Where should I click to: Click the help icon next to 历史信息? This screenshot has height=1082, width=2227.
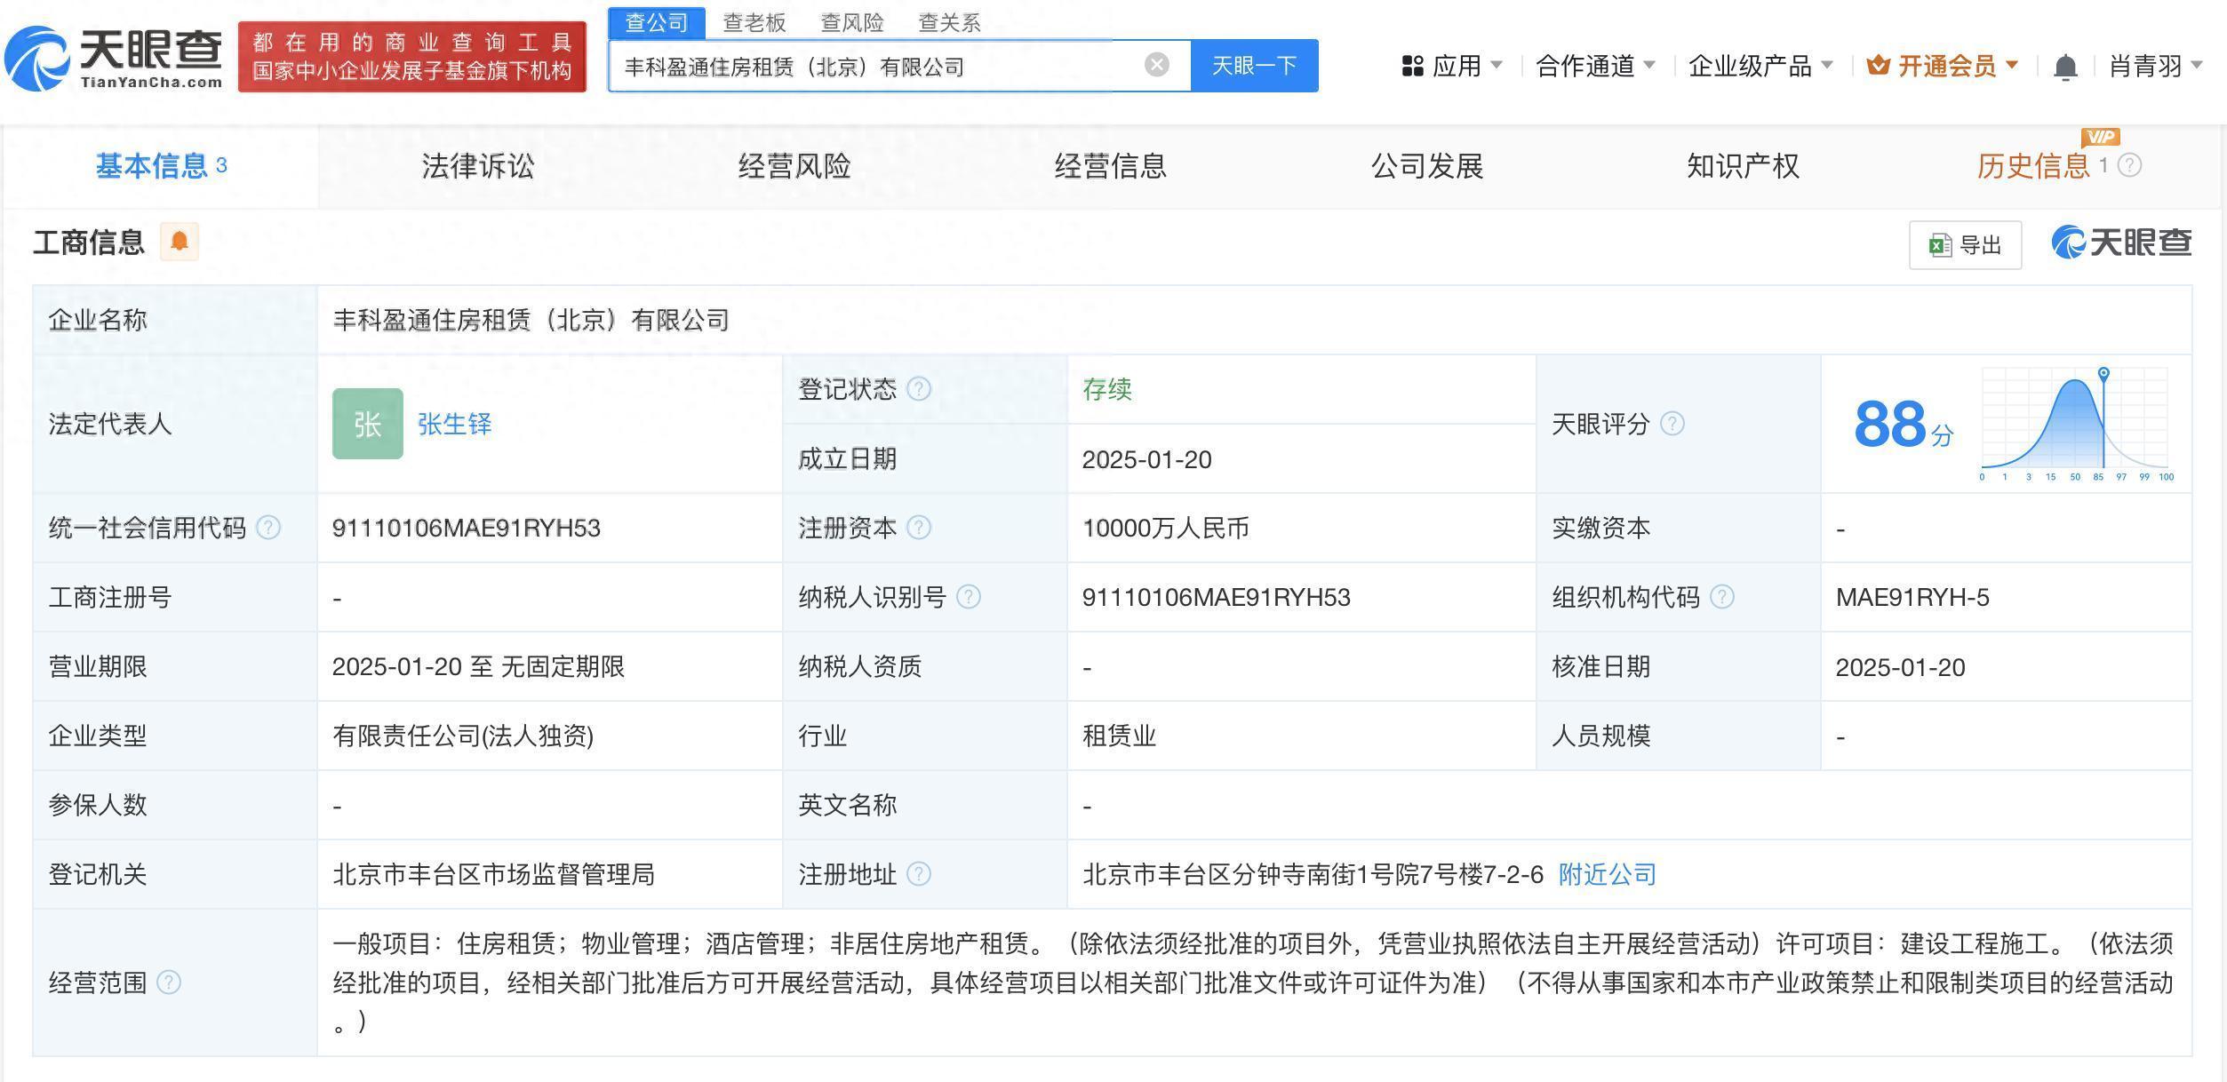pyautogui.click(x=2129, y=165)
